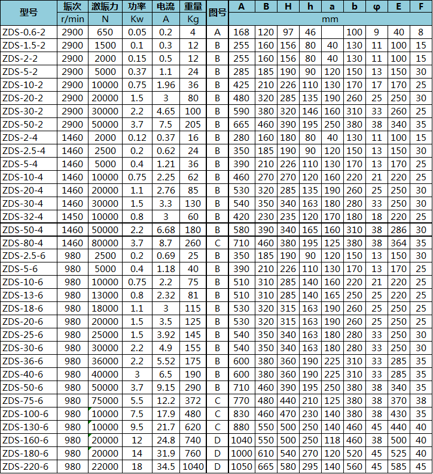Select the 图号 header cell
The width and height of the screenshot is (433, 474).
pos(217,13)
